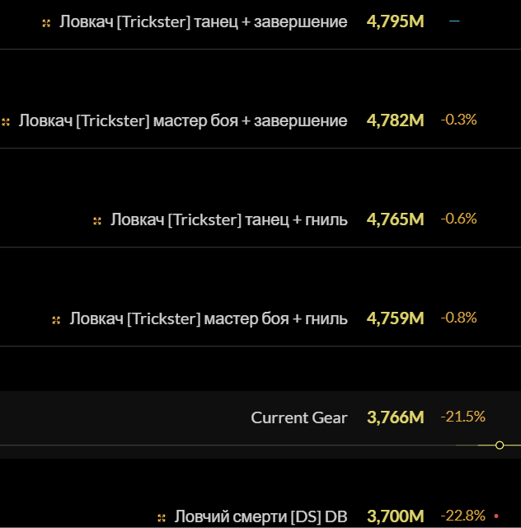Click the 4,782M DPS value
521x528 pixels.
(395, 120)
